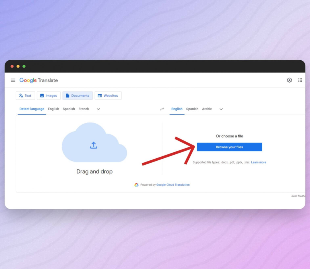The height and width of the screenshot is (269, 310).
Task: Choose French as source language
Action: click(84, 109)
